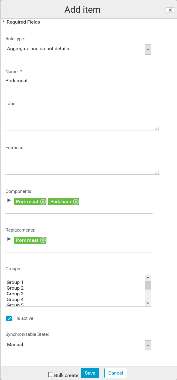Click the Groups scrollbar up arrow
Image resolution: width=177 pixels, height=380 pixels.
tap(147, 277)
